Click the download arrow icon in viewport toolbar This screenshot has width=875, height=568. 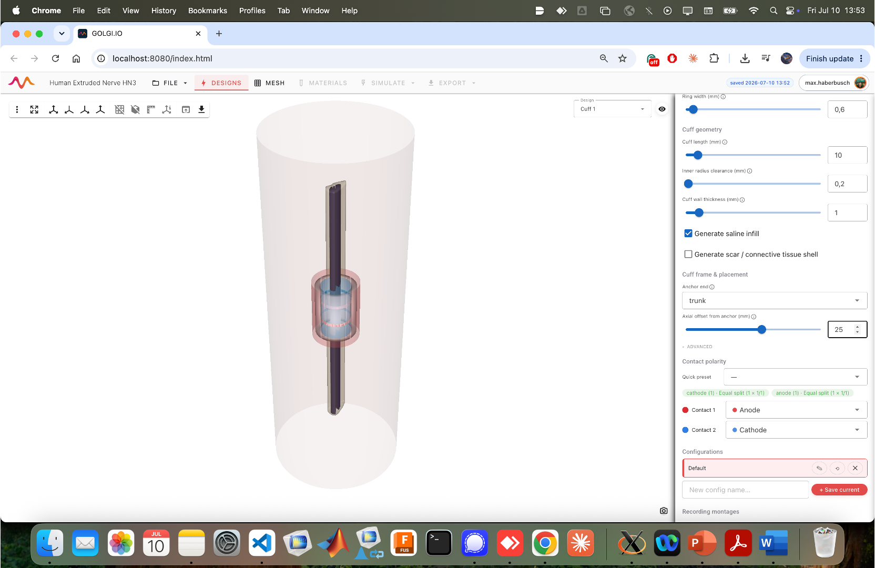[x=201, y=109]
